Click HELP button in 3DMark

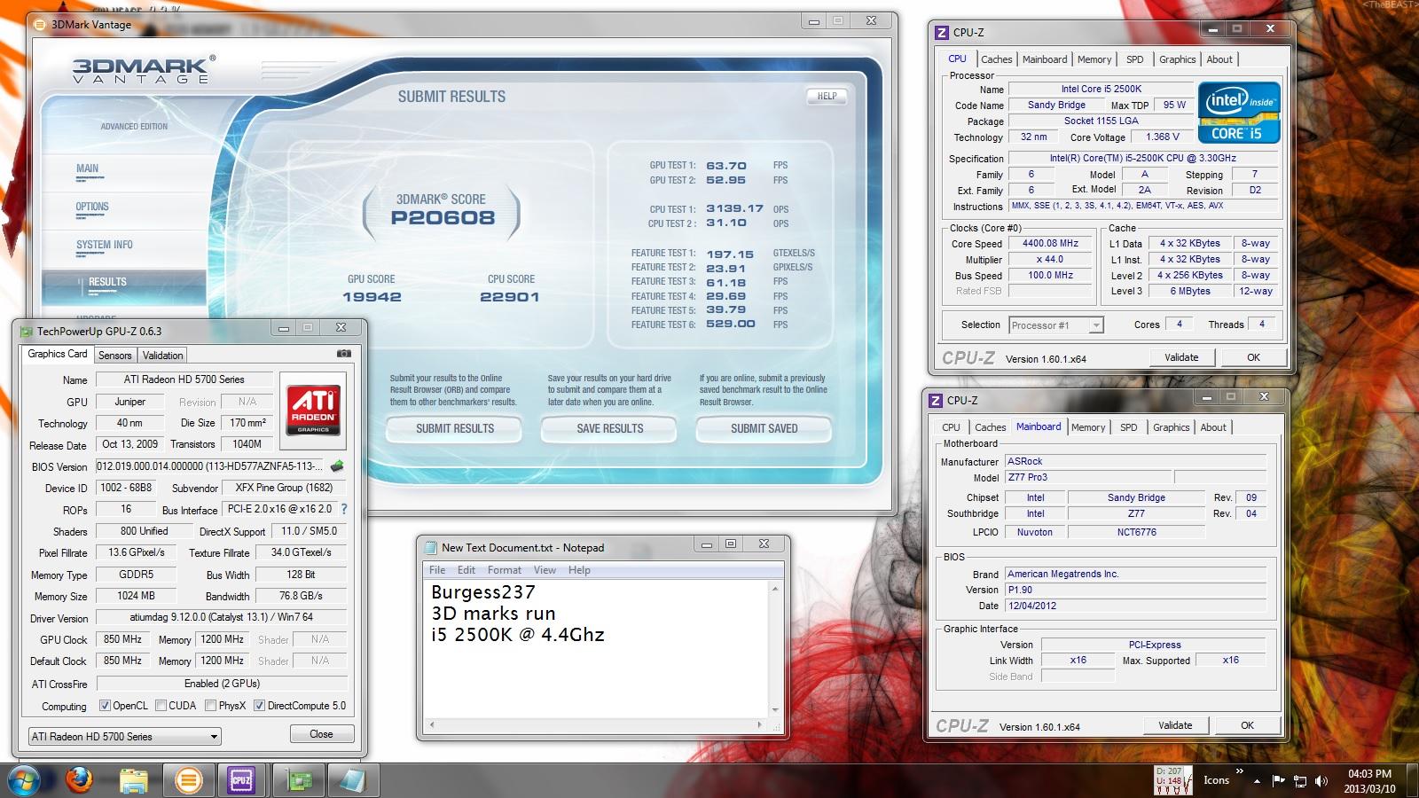[x=827, y=96]
